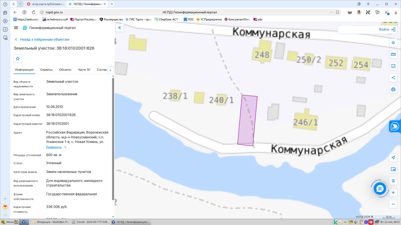The width and height of the screenshot is (401, 225).
Task: Zoom out the map with minus button
Action: click(x=393, y=204)
